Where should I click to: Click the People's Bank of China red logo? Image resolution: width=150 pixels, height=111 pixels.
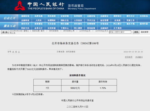click(20, 6)
